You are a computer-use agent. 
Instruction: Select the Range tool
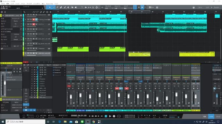point(54,8)
